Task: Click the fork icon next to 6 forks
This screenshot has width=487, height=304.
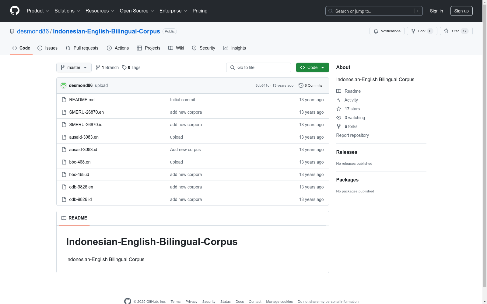Action: tap(339, 126)
